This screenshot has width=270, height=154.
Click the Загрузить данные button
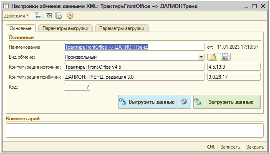(x=227, y=102)
